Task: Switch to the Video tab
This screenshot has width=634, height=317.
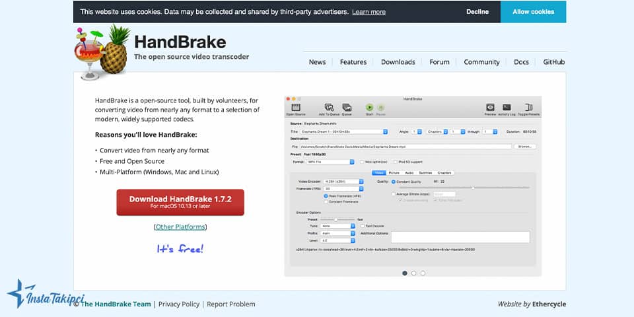Action: pyautogui.click(x=379, y=172)
